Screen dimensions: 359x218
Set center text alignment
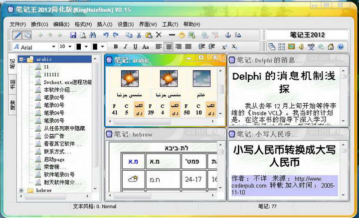pyautogui.click(x=169, y=47)
